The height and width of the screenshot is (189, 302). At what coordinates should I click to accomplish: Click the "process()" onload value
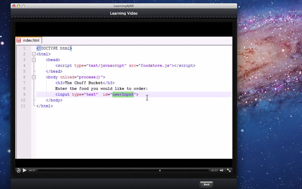point(90,77)
